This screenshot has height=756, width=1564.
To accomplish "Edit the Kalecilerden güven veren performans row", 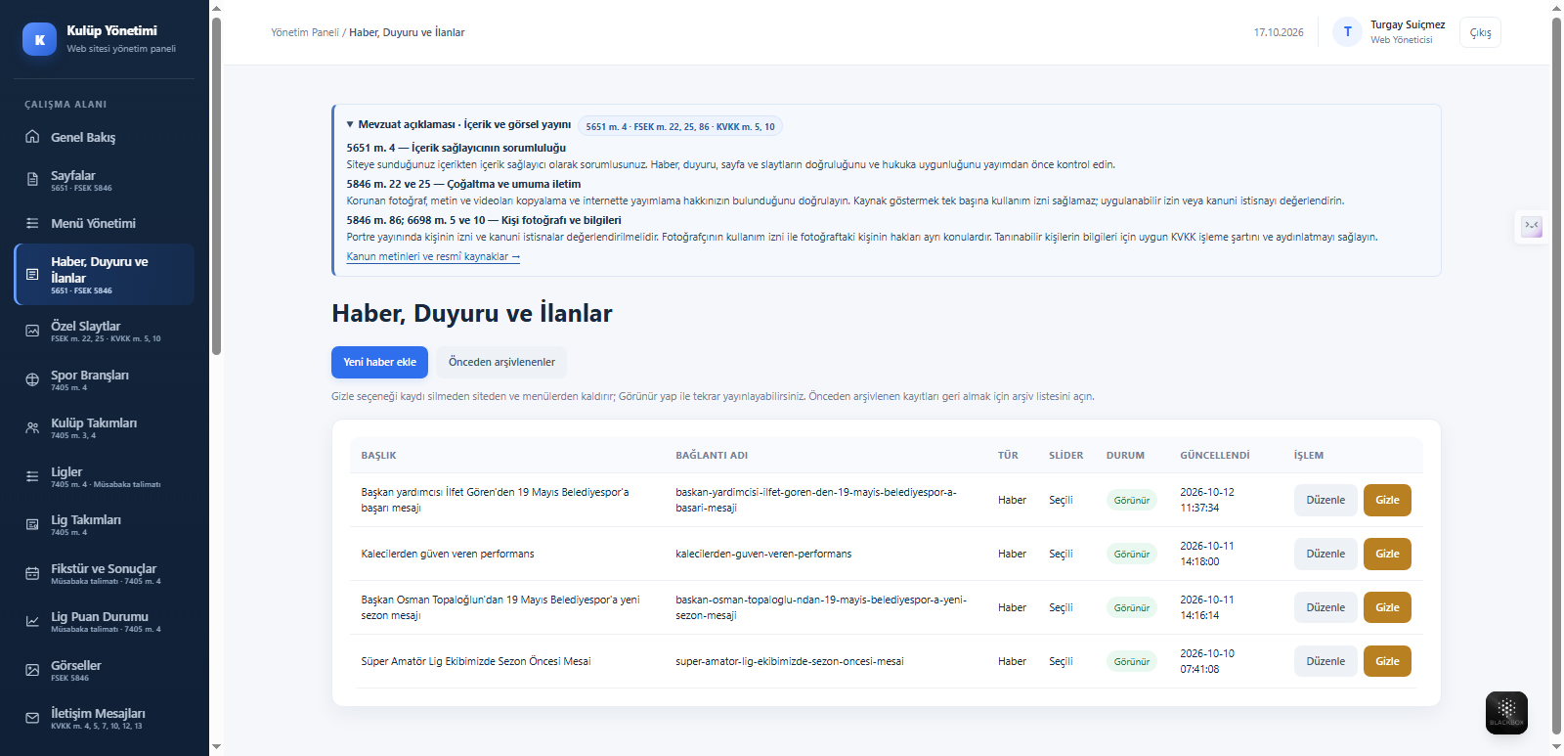I will coord(1325,554).
